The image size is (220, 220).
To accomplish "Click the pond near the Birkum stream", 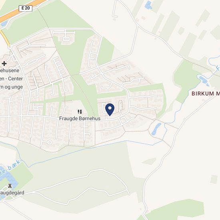I will pos(204,80).
